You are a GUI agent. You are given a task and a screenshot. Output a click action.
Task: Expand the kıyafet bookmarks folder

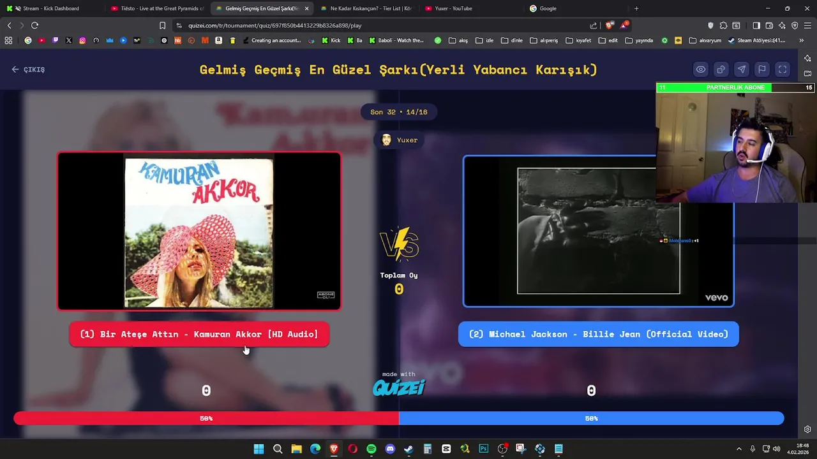578,40
